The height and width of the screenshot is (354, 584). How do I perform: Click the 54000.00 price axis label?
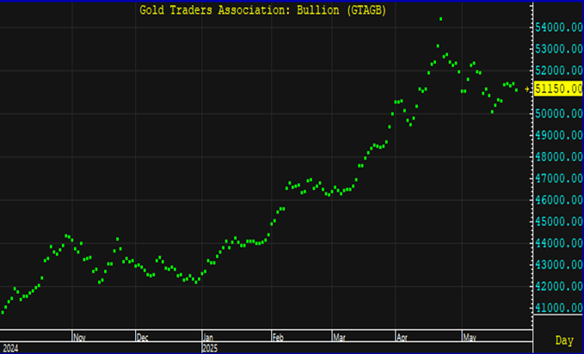(x=559, y=27)
